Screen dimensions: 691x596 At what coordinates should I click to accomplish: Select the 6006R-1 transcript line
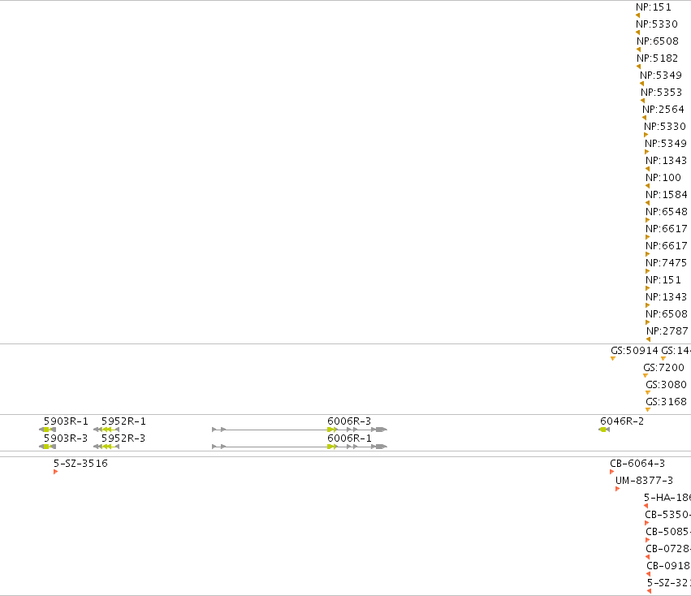(300, 447)
